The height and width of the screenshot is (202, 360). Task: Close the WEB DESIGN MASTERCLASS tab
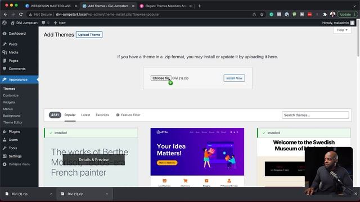tap(76, 6)
